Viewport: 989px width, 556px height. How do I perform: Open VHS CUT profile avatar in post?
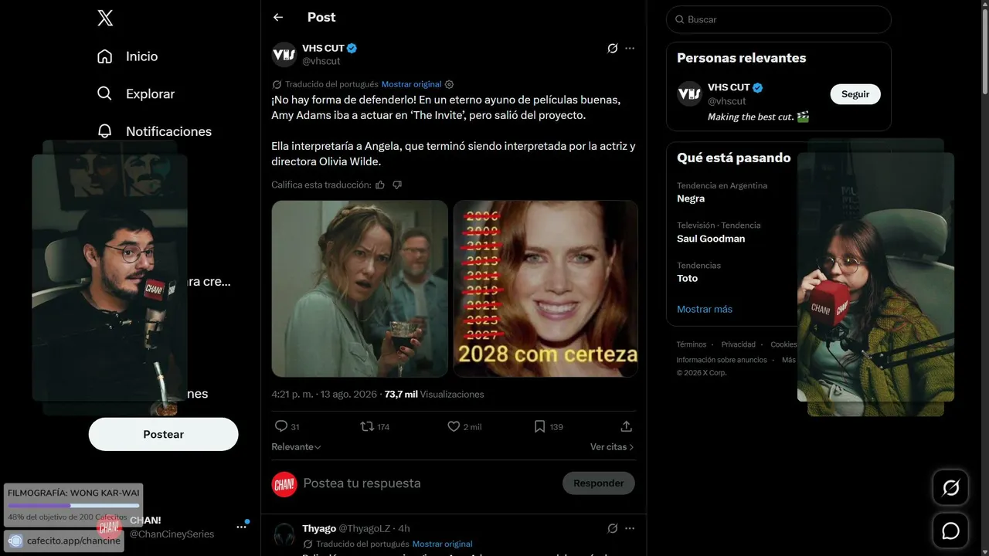[x=284, y=54]
